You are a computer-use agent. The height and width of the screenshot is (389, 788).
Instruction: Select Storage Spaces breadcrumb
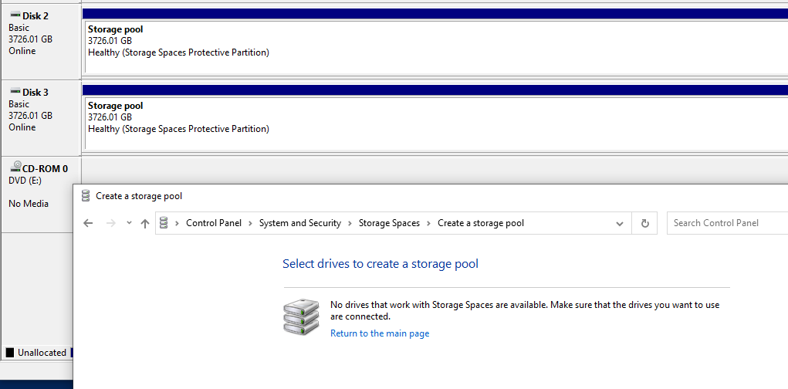click(x=389, y=222)
